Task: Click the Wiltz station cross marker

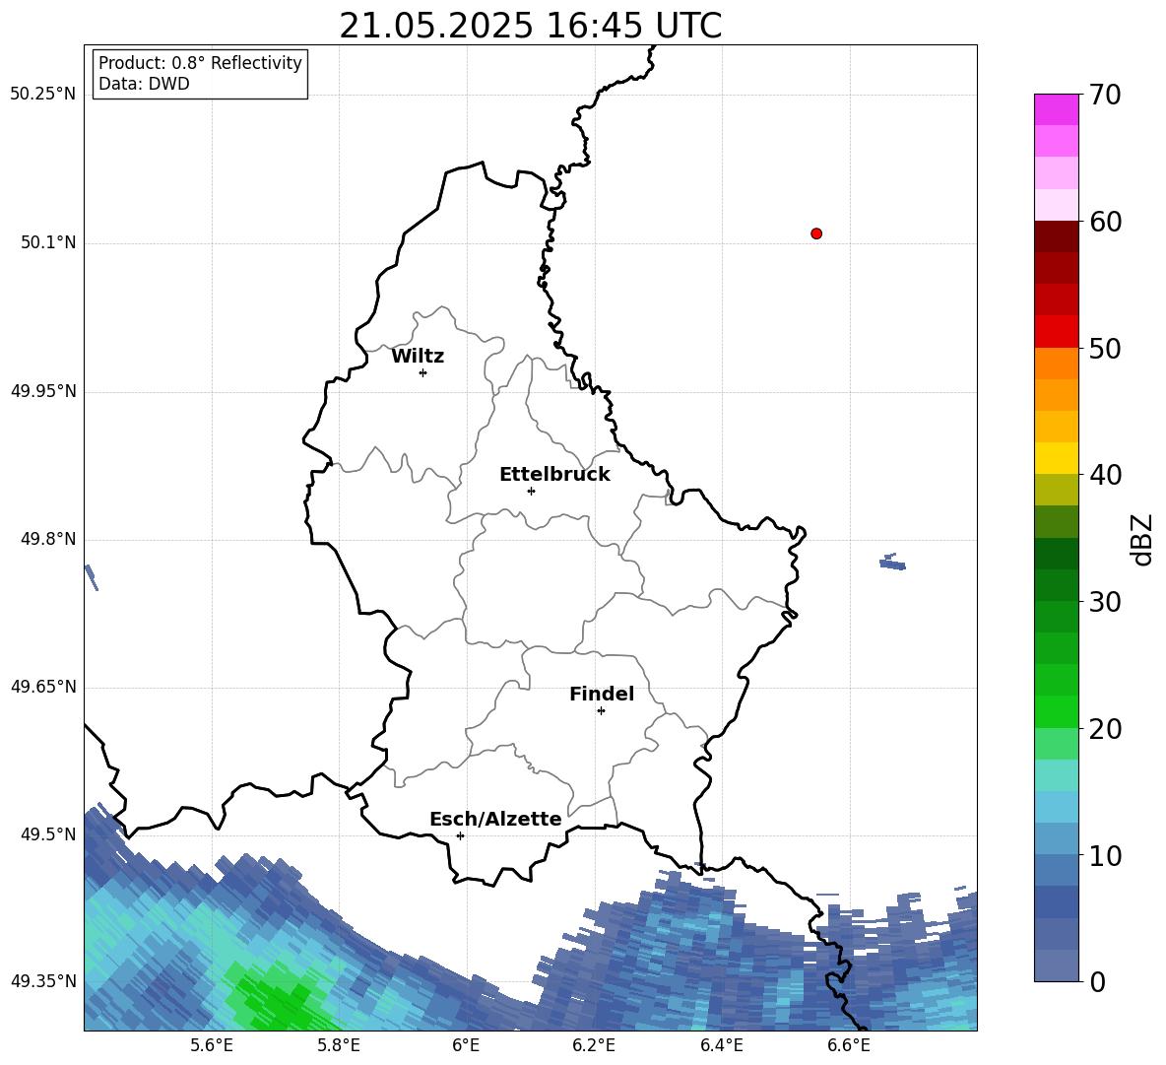Action: point(423,372)
